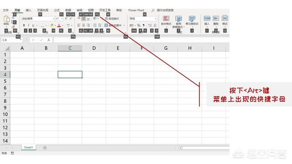
Task: Expand the Name Box dropdown arrow
Action: [x=21, y=40]
